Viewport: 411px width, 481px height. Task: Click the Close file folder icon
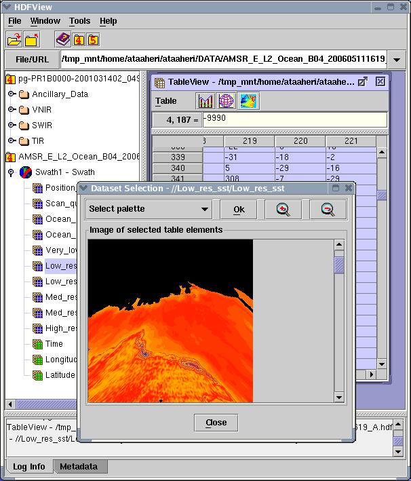coord(31,39)
